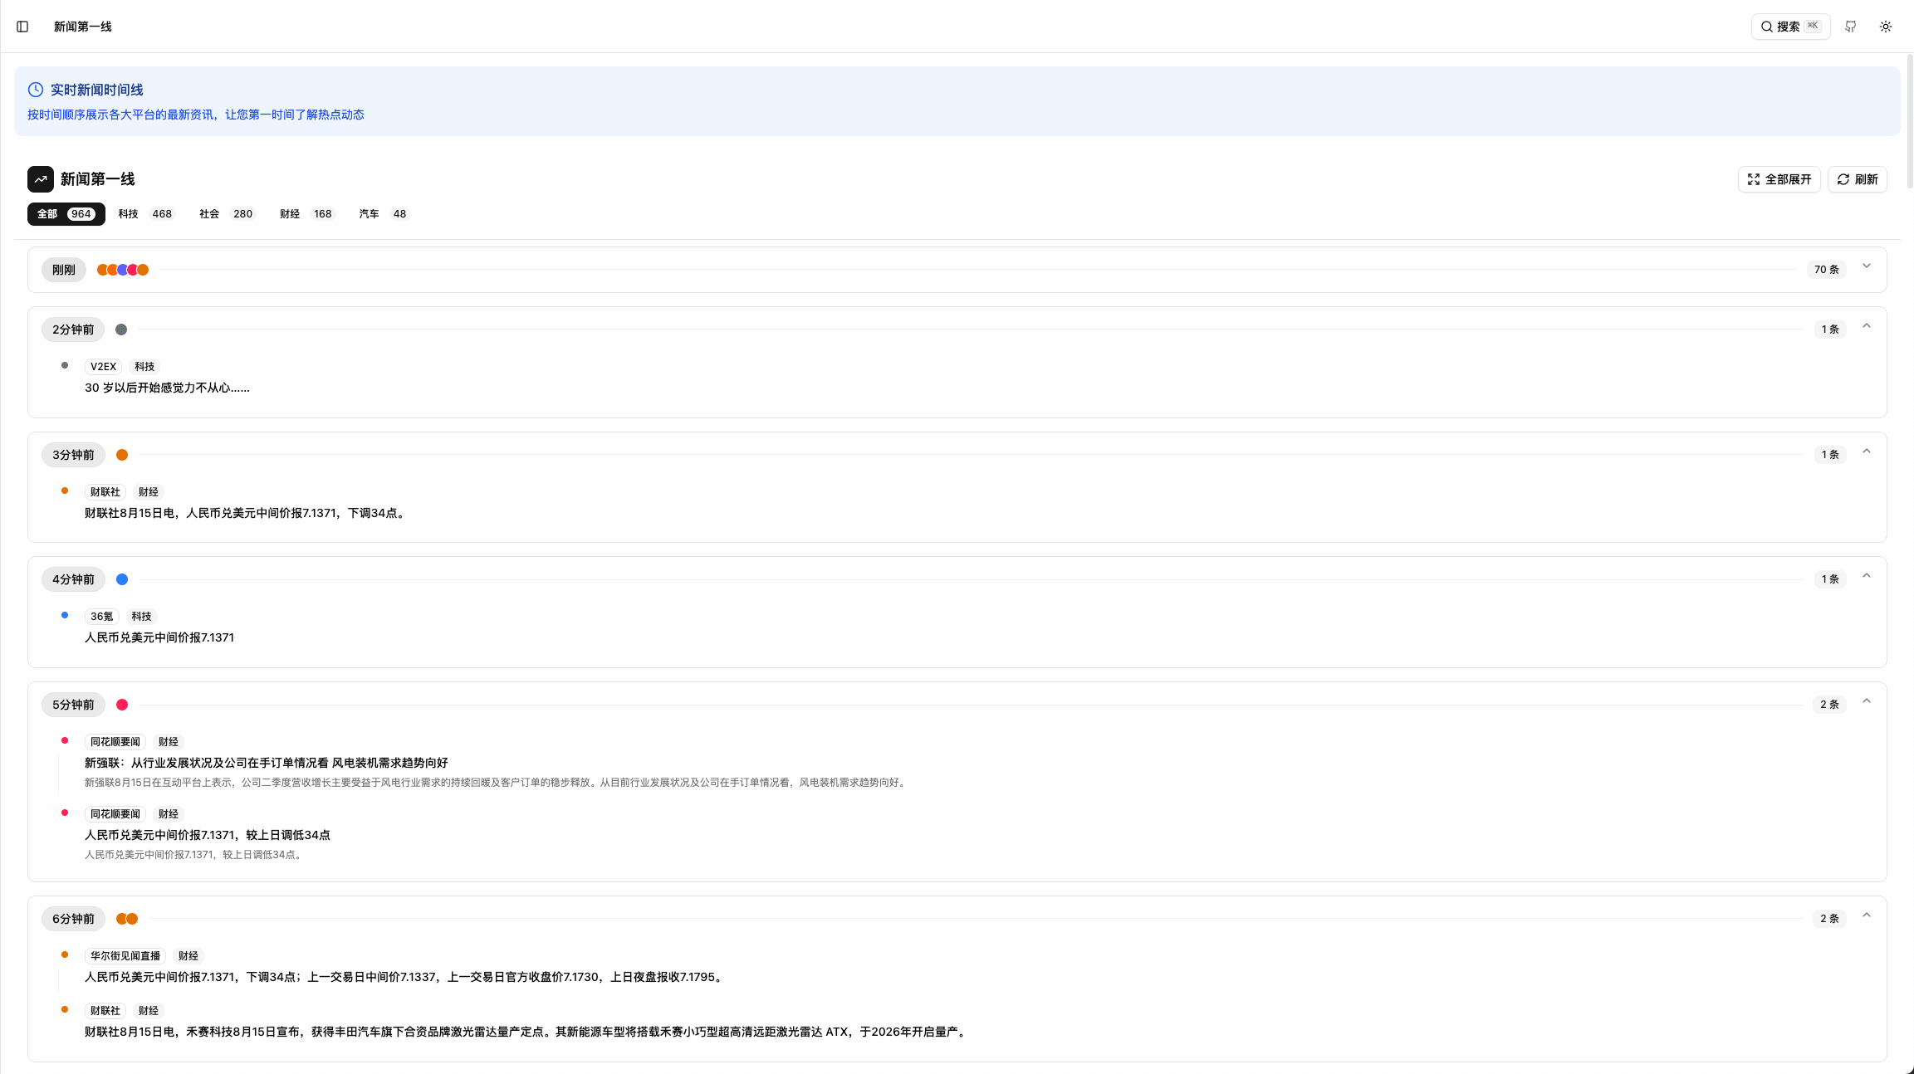The image size is (1914, 1074).
Task: Collapse the 6分钟前 group chevron
Action: 1867,915
